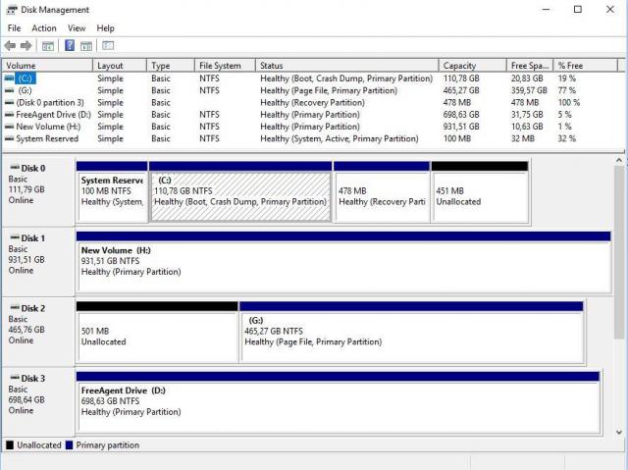This screenshot has height=470, width=628.
Task: Click the Primary partition blue legend swatch
Action: coord(69,444)
